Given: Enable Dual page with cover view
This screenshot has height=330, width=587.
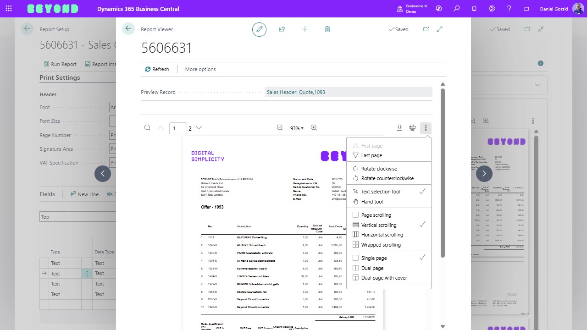Looking at the screenshot, I should [384, 277].
